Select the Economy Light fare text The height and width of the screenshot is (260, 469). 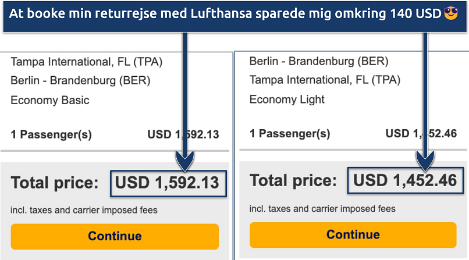coord(288,99)
